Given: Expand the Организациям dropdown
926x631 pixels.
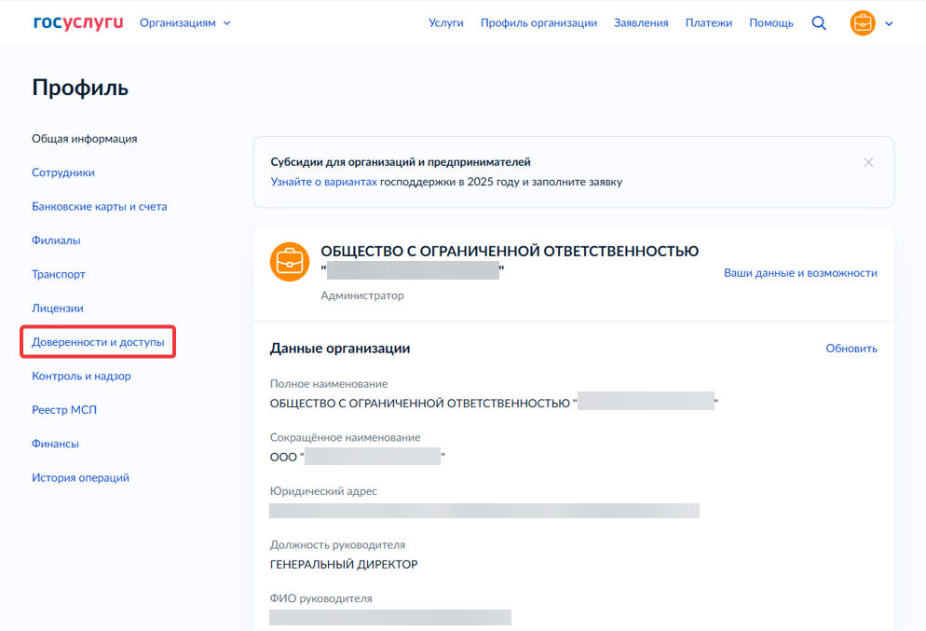Looking at the screenshot, I should [x=184, y=23].
